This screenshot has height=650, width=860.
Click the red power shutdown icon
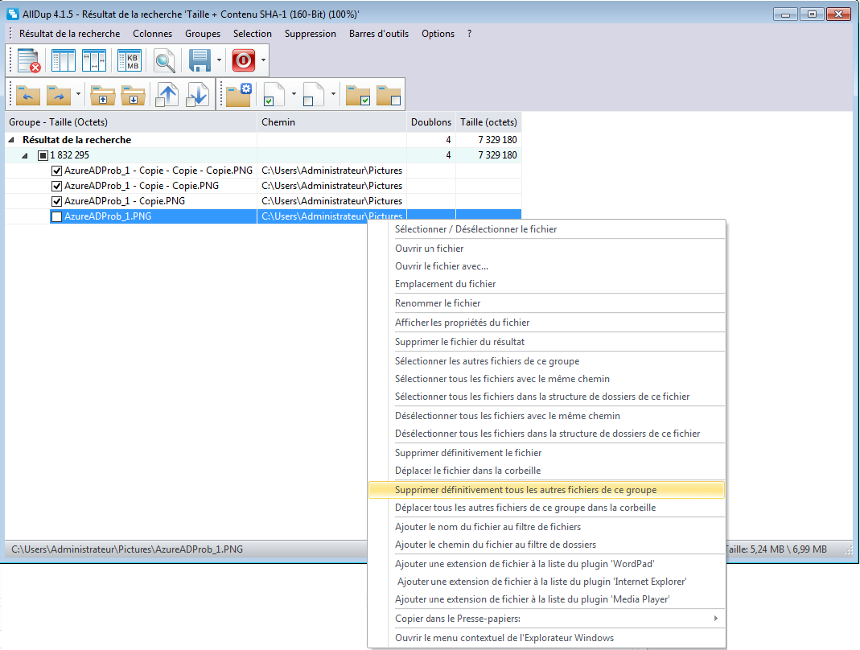243,61
